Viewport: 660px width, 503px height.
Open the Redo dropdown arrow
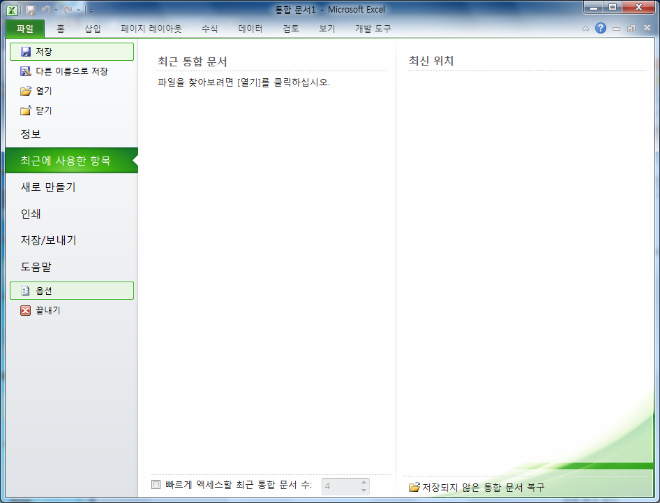[x=78, y=10]
